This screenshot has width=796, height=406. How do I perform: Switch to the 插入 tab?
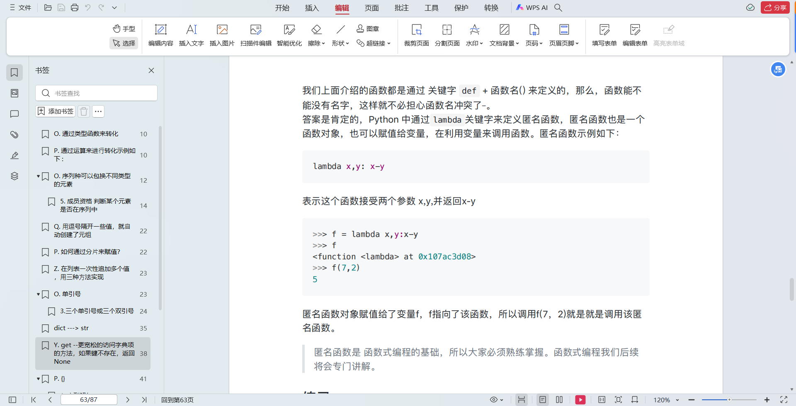(x=312, y=8)
